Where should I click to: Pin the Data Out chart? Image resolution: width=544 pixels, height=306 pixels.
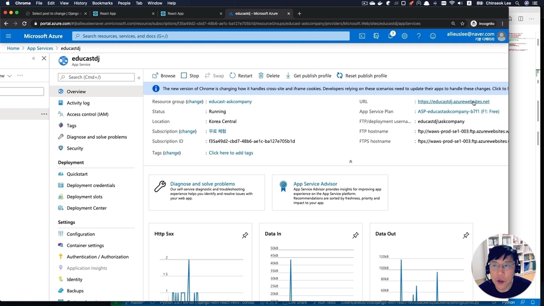coord(466,235)
